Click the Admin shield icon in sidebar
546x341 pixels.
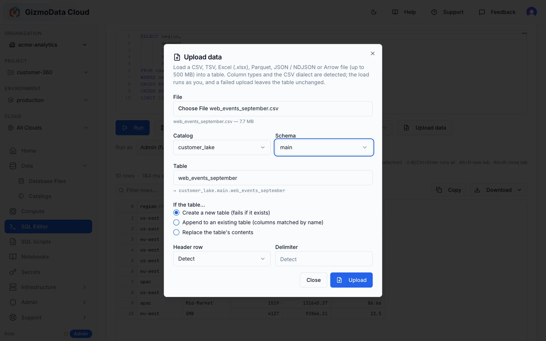point(13,302)
